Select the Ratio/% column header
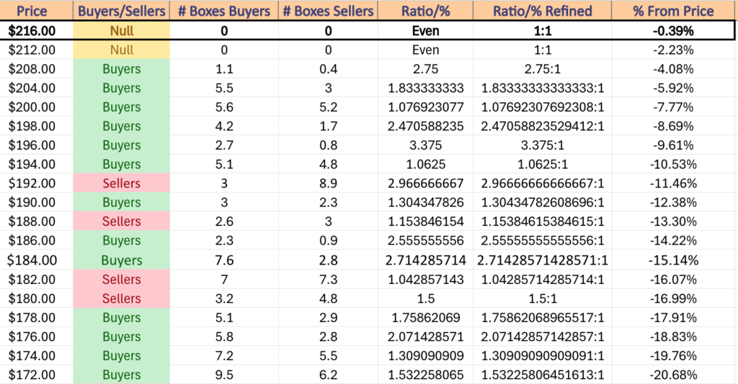The width and height of the screenshot is (738, 384). click(425, 11)
